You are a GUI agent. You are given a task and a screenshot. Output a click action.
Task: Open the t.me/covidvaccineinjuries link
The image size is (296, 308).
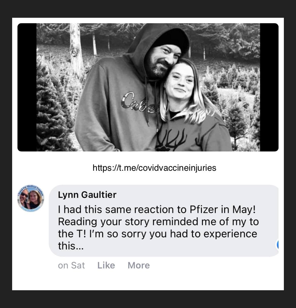click(x=154, y=168)
